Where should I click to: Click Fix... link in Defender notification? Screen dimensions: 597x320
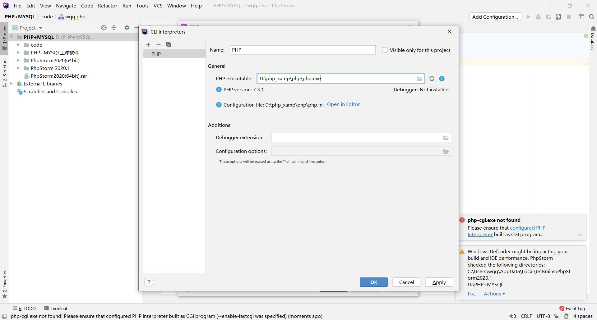click(472, 294)
